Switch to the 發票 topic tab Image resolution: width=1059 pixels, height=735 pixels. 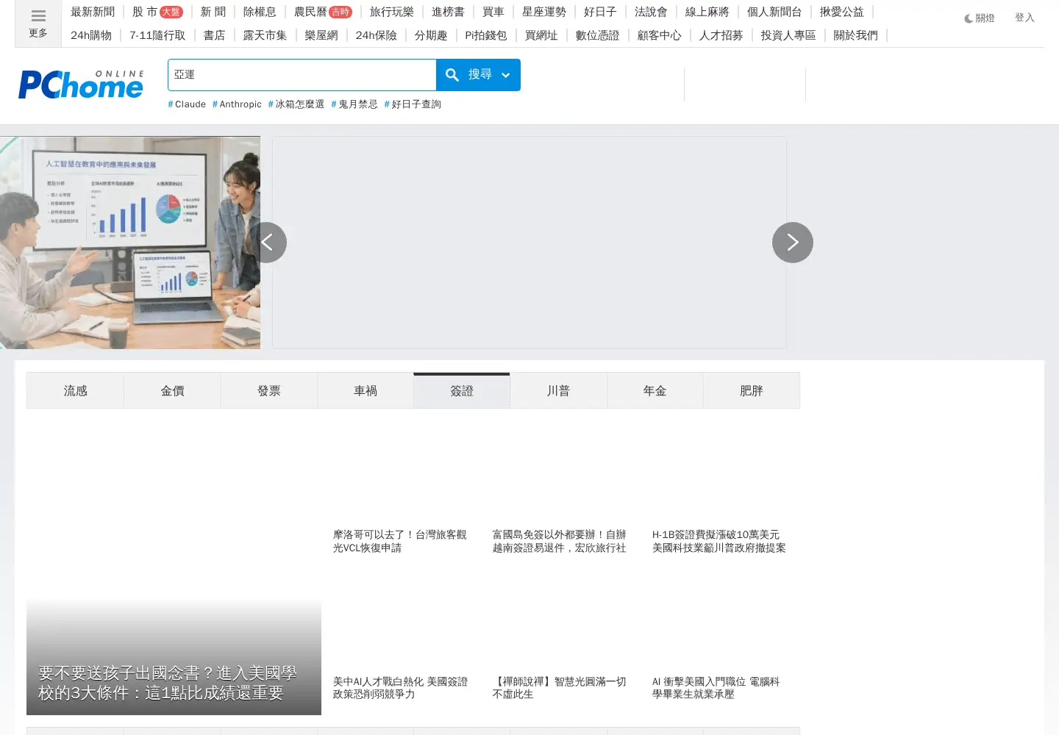[x=269, y=390]
